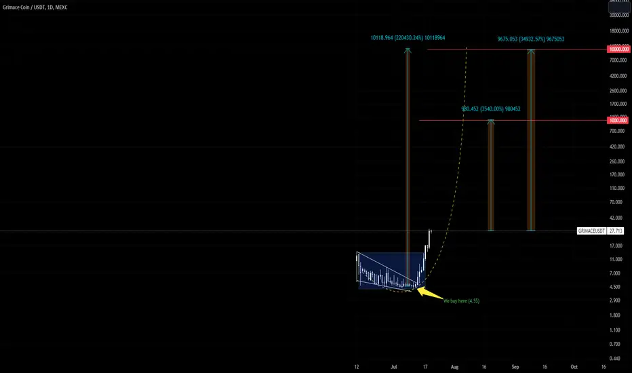Image resolution: width=632 pixels, height=373 pixels.
Task: Click the 30000.000 price axis label
Action: [x=619, y=15]
